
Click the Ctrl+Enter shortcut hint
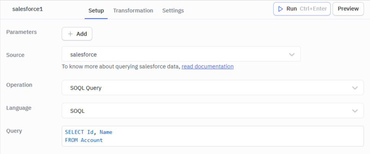pos(313,9)
